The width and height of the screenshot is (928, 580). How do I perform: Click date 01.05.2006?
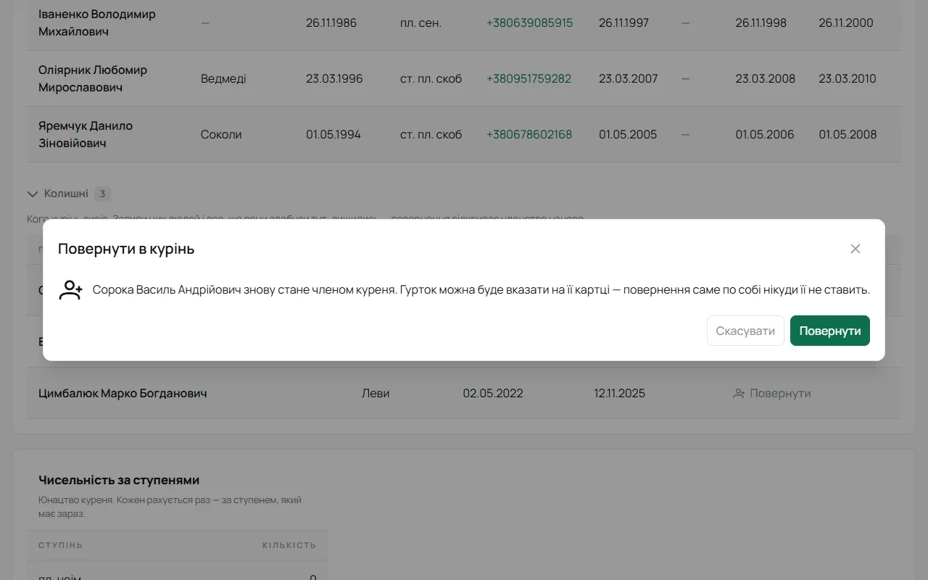click(x=765, y=134)
